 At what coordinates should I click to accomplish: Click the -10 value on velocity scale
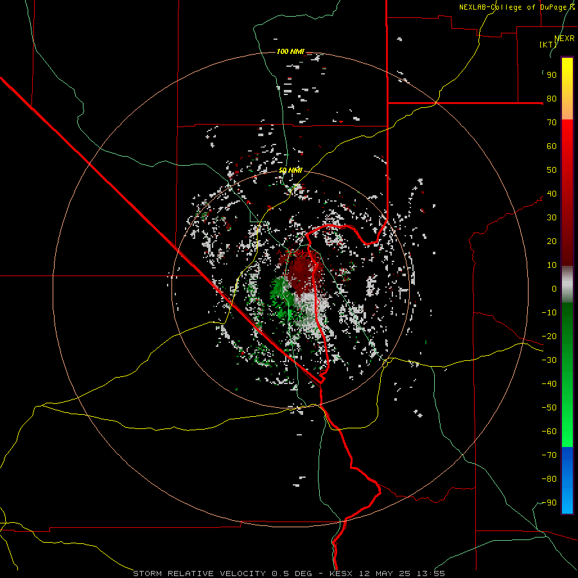[549, 313]
